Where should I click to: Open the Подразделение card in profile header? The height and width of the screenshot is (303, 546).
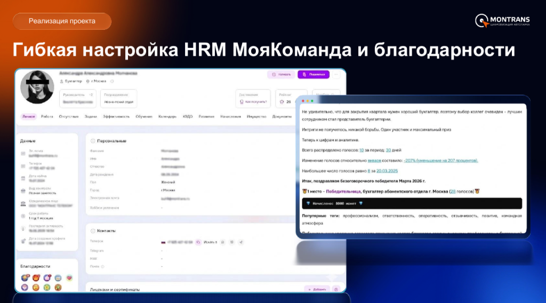pyautogui.click(x=118, y=99)
